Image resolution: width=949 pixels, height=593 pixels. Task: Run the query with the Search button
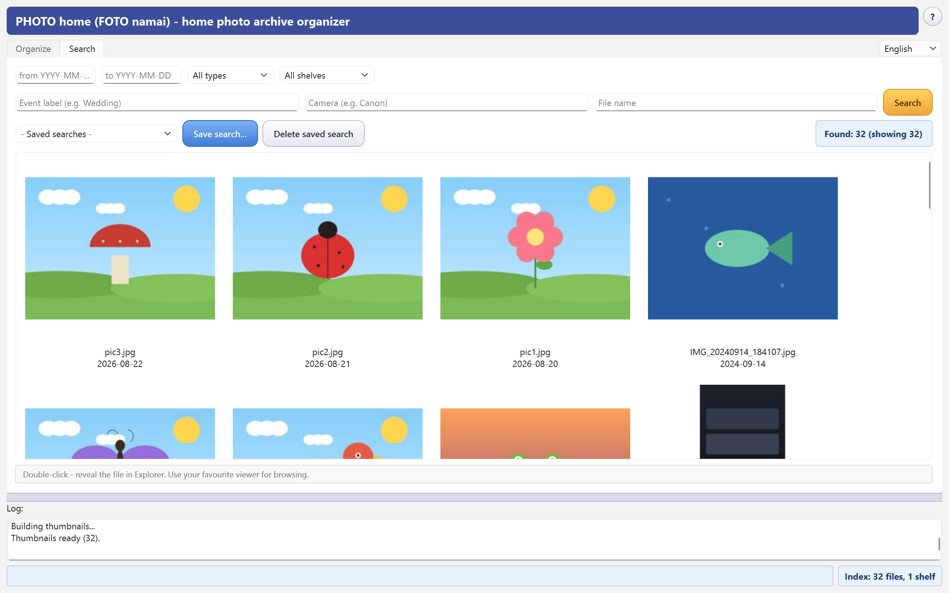tap(907, 103)
